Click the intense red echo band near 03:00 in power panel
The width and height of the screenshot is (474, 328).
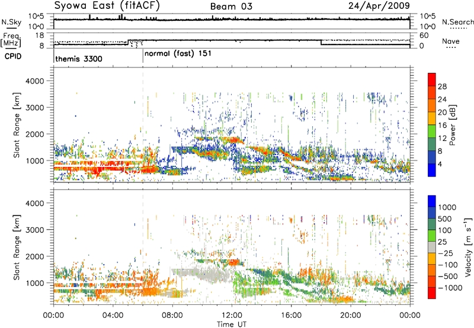97,171
